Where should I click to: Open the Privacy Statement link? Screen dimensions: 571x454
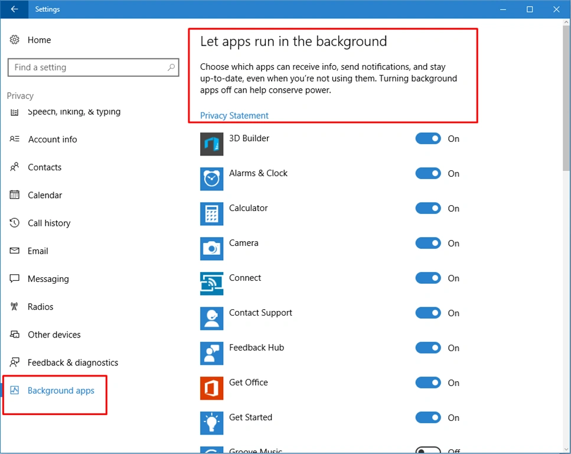(234, 116)
